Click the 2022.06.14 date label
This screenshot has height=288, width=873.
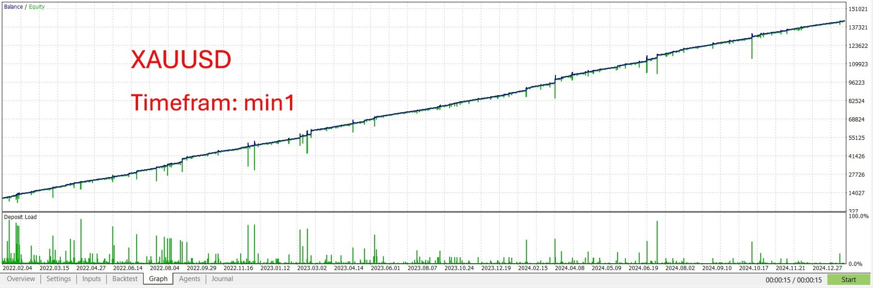click(128, 268)
